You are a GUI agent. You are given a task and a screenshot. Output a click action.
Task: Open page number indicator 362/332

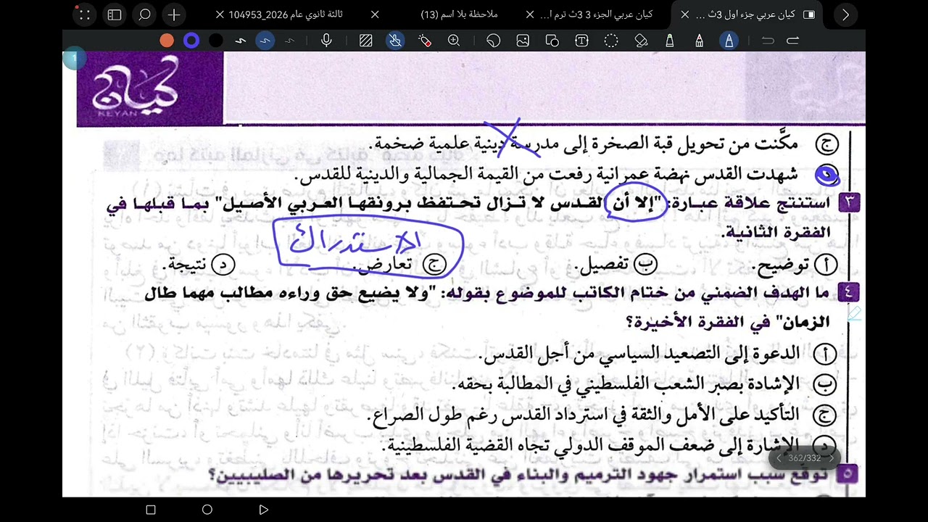point(805,458)
